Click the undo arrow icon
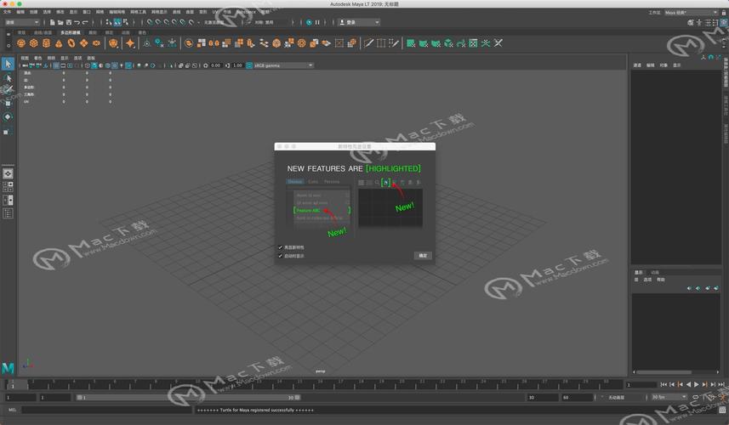This screenshot has height=425, width=729. (x=77, y=22)
